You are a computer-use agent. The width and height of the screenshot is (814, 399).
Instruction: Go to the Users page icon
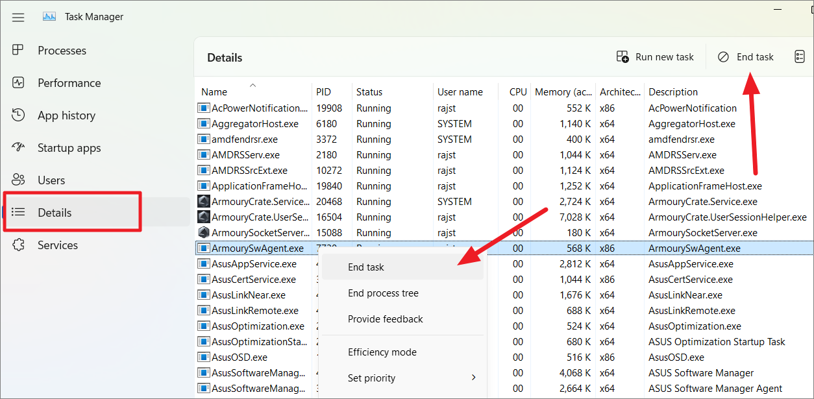tap(18, 180)
